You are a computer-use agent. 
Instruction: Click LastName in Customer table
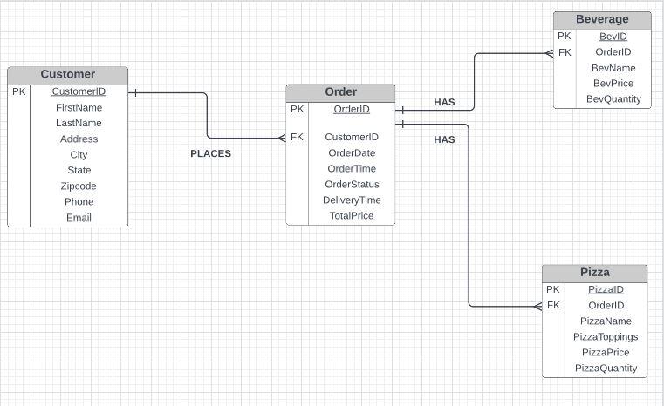[79, 123]
